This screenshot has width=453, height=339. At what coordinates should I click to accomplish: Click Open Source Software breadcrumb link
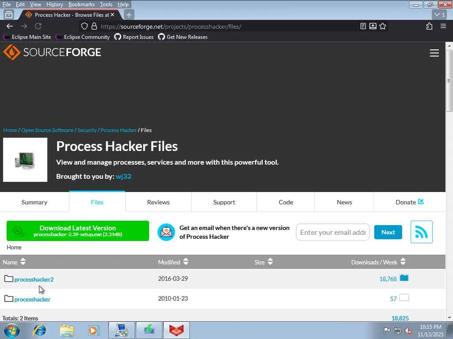[x=47, y=130]
